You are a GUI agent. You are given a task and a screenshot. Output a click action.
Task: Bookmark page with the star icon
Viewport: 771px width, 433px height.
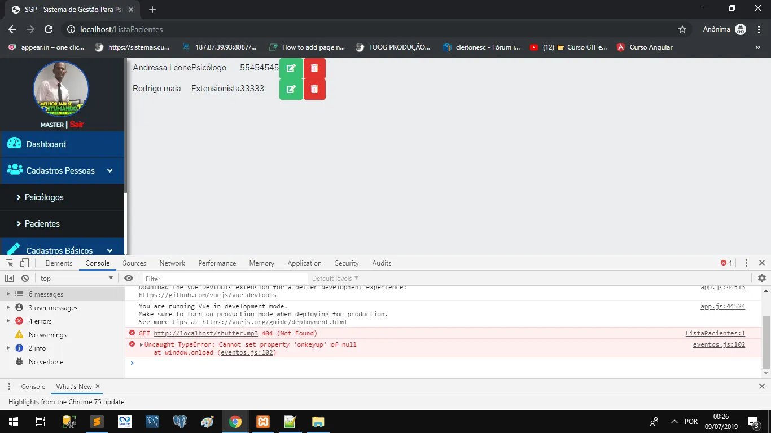pos(682,29)
